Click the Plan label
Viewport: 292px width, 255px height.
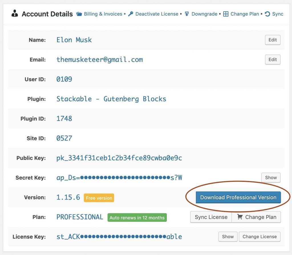[x=39, y=217]
